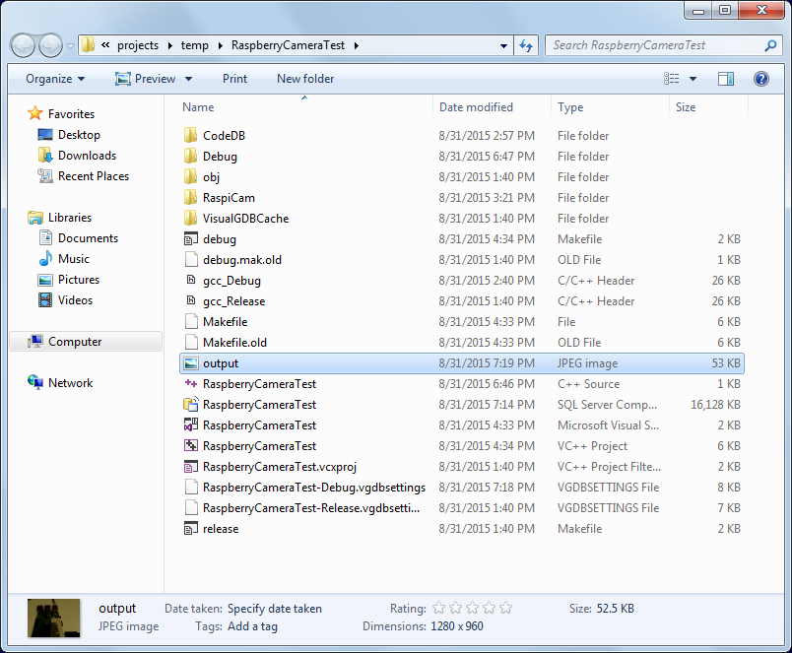792x653 pixels.
Task: Open the Documents library
Action: tap(88, 238)
